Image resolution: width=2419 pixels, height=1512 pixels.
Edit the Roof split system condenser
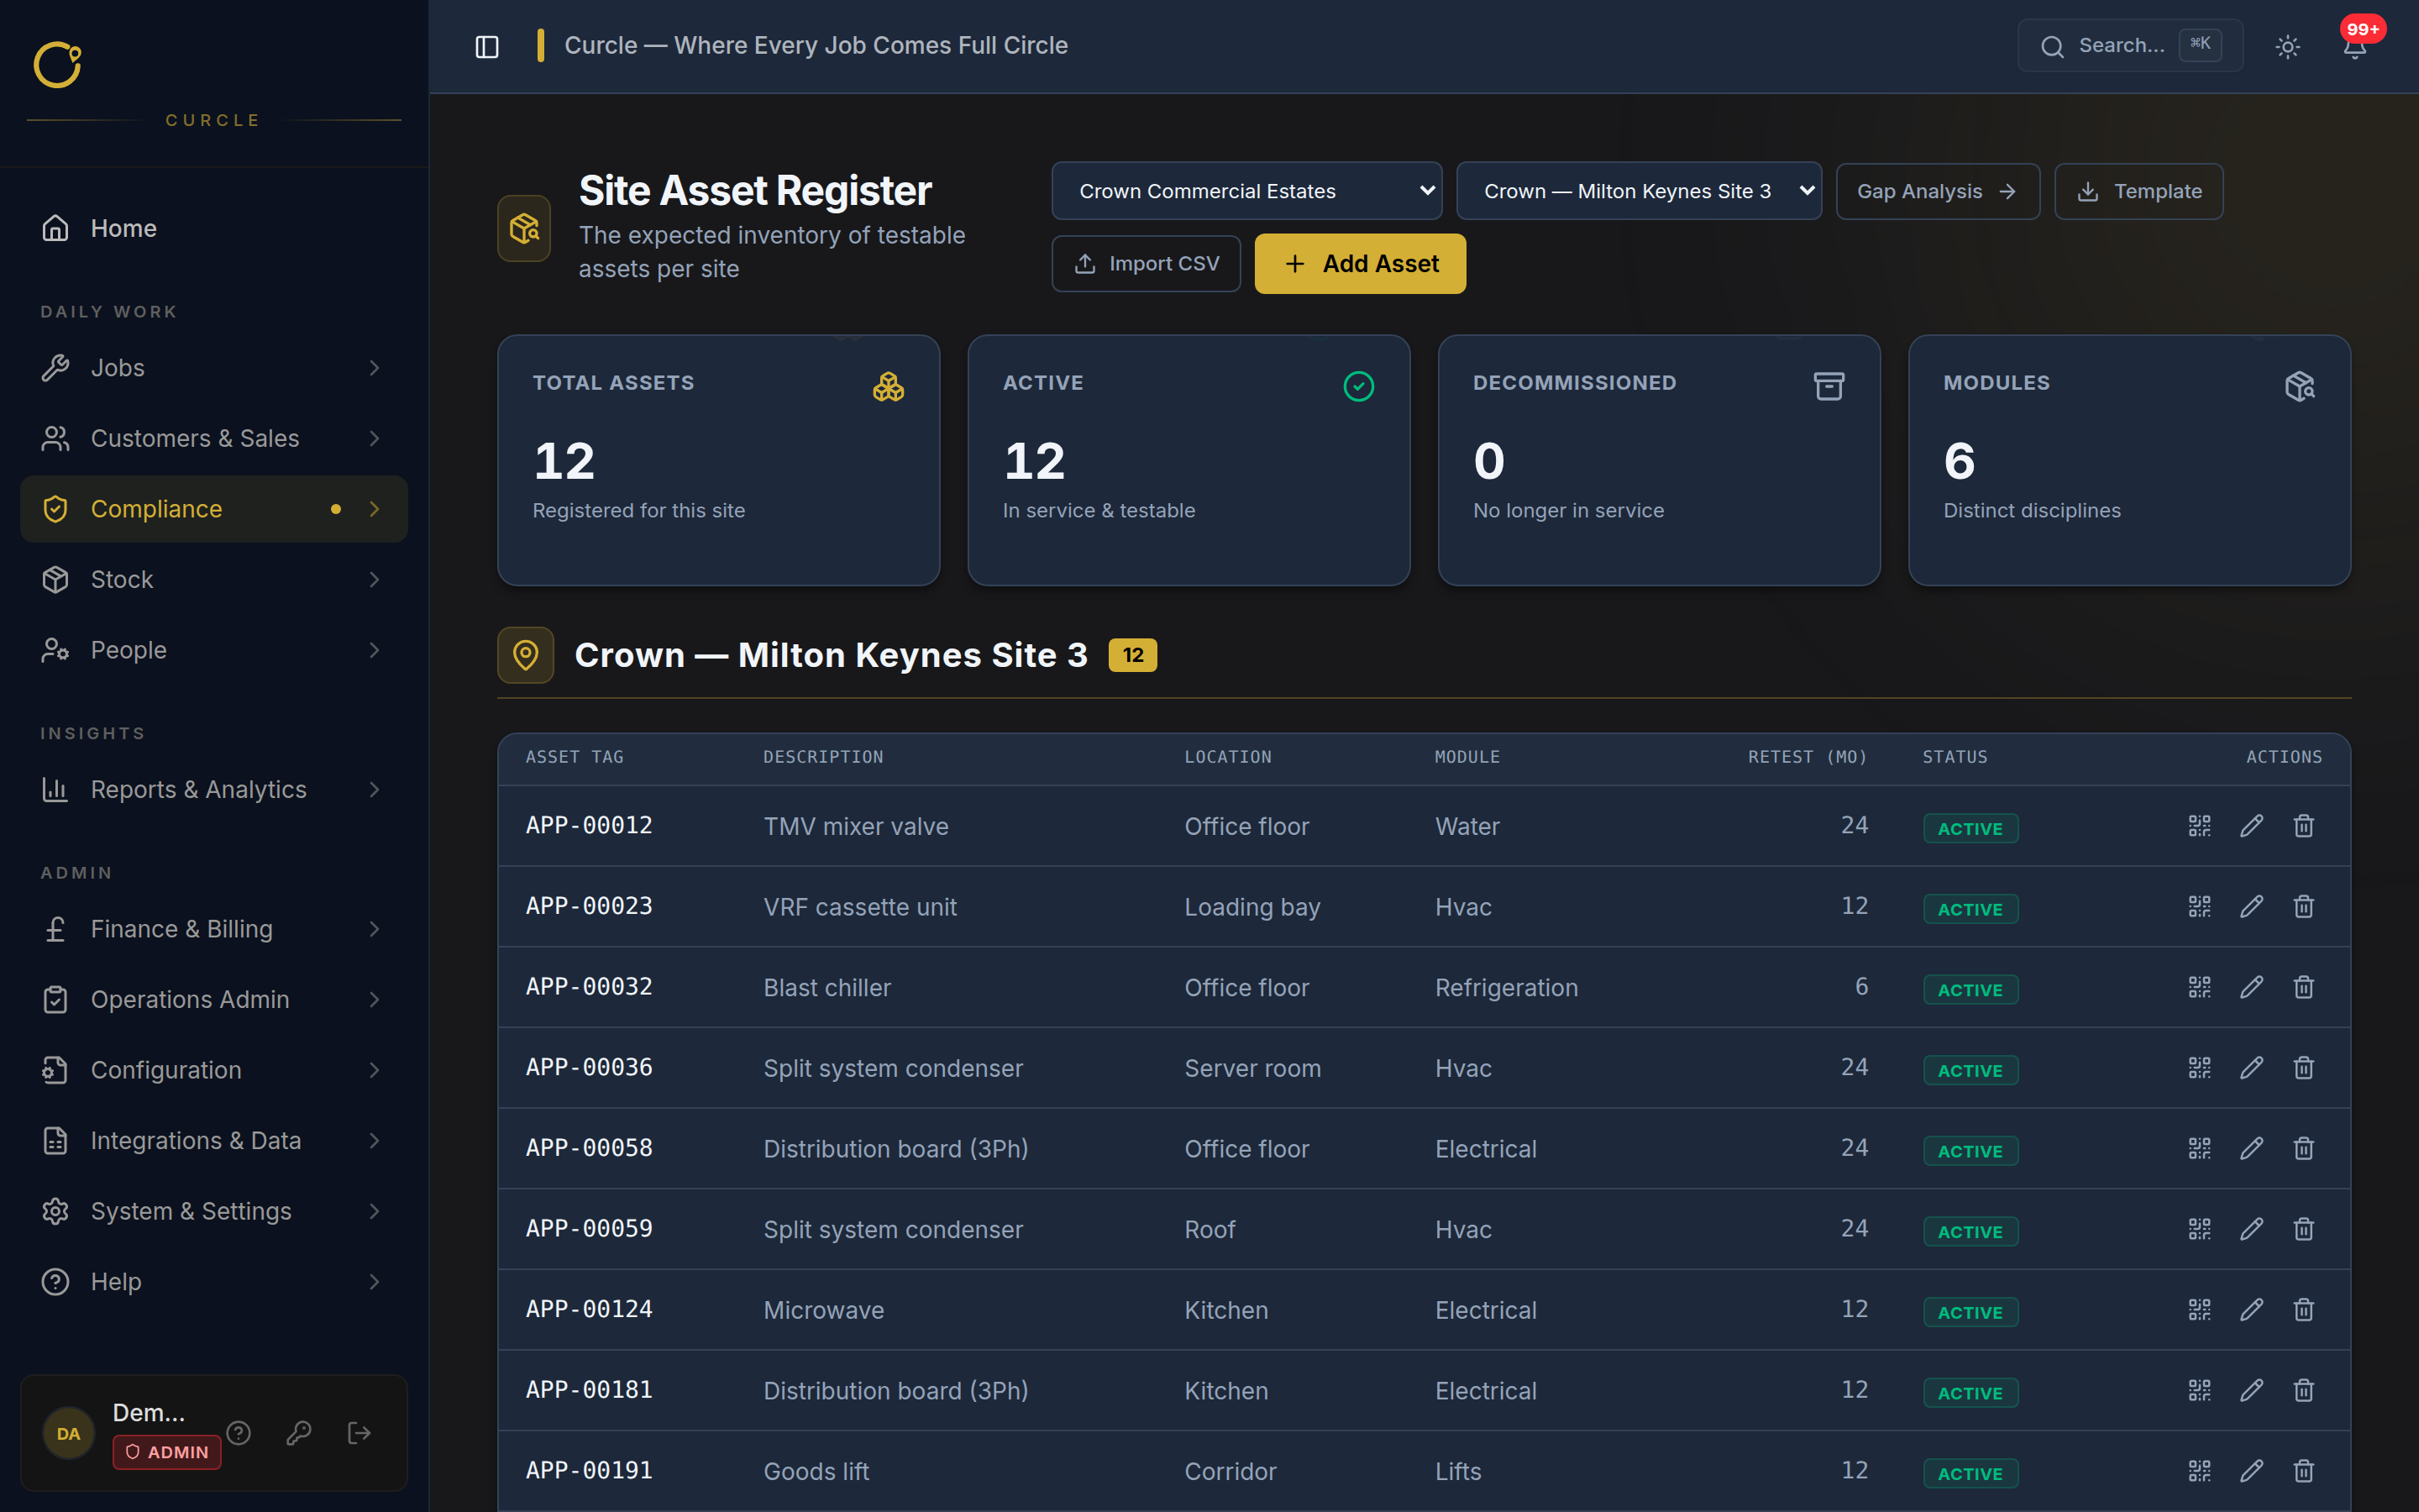[x=2251, y=1229]
